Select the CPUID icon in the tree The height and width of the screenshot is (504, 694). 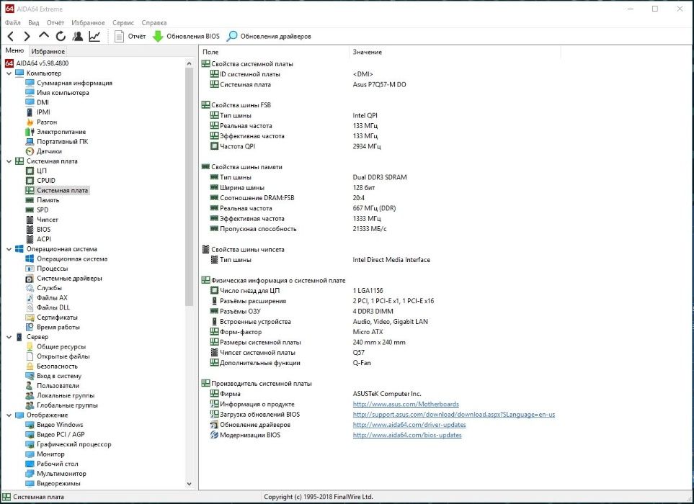click(30, 181)
